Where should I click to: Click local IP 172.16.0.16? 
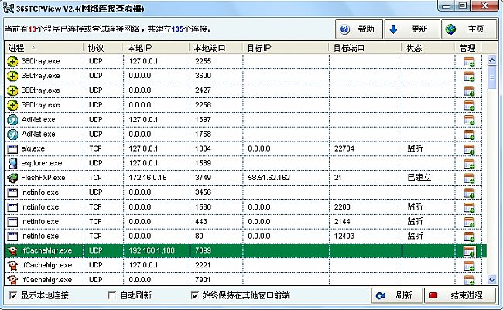[x=148, y=178]
